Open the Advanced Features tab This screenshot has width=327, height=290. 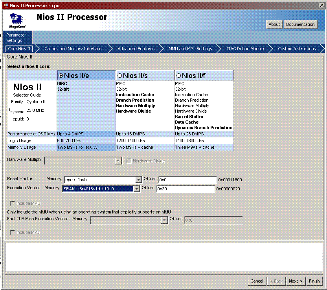136,49
